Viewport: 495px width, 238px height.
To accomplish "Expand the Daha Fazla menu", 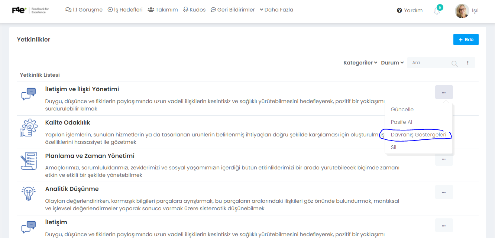I will tap(276, 10).
